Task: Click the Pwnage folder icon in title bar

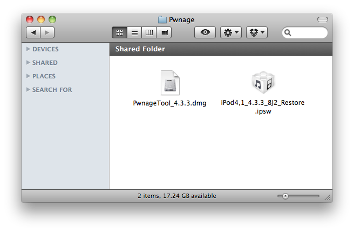Action: 162,19
